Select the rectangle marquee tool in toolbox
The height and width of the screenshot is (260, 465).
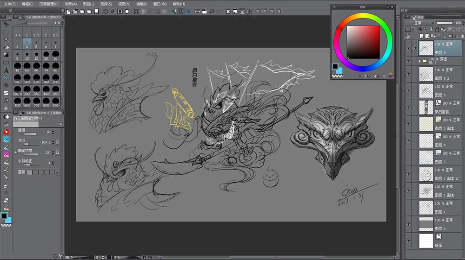pyautogui.click(x=6, y=32)
